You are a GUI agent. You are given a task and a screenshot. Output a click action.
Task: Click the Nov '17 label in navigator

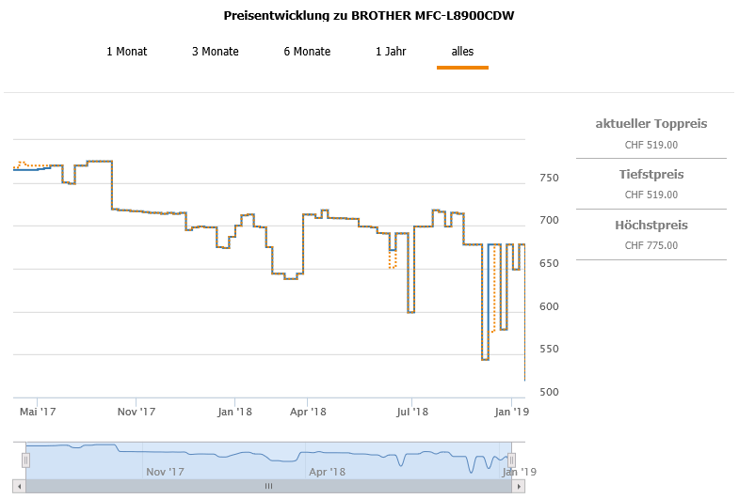(x=166, y=472)
